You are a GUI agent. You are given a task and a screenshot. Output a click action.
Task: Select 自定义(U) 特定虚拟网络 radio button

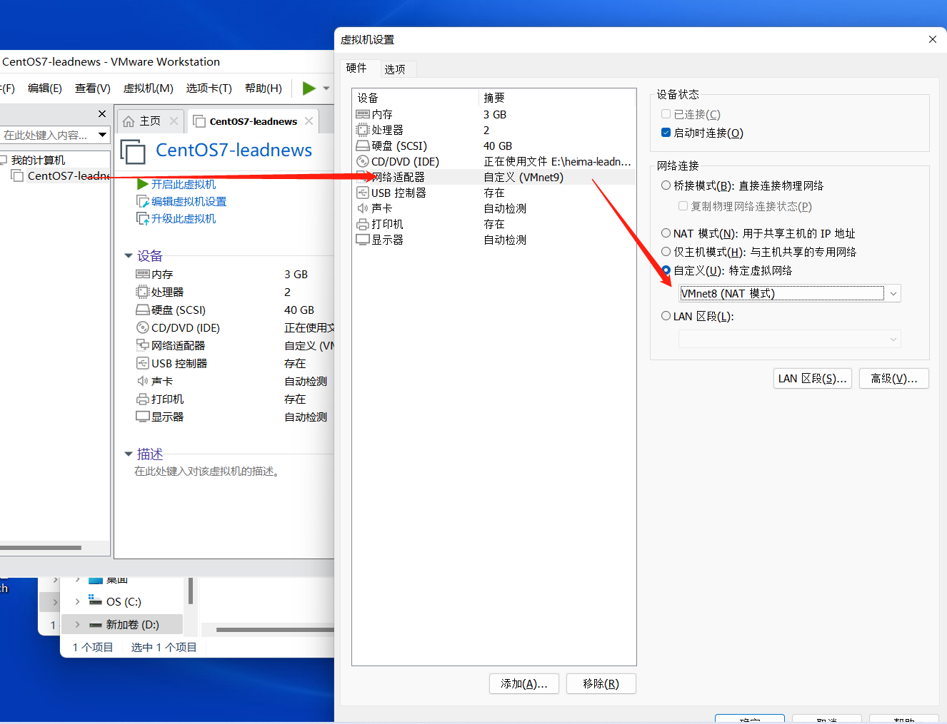click(666, 270)
